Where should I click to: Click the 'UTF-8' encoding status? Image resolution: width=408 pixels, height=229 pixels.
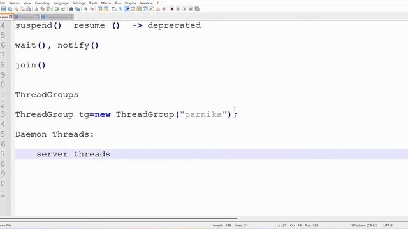(388, 225)
